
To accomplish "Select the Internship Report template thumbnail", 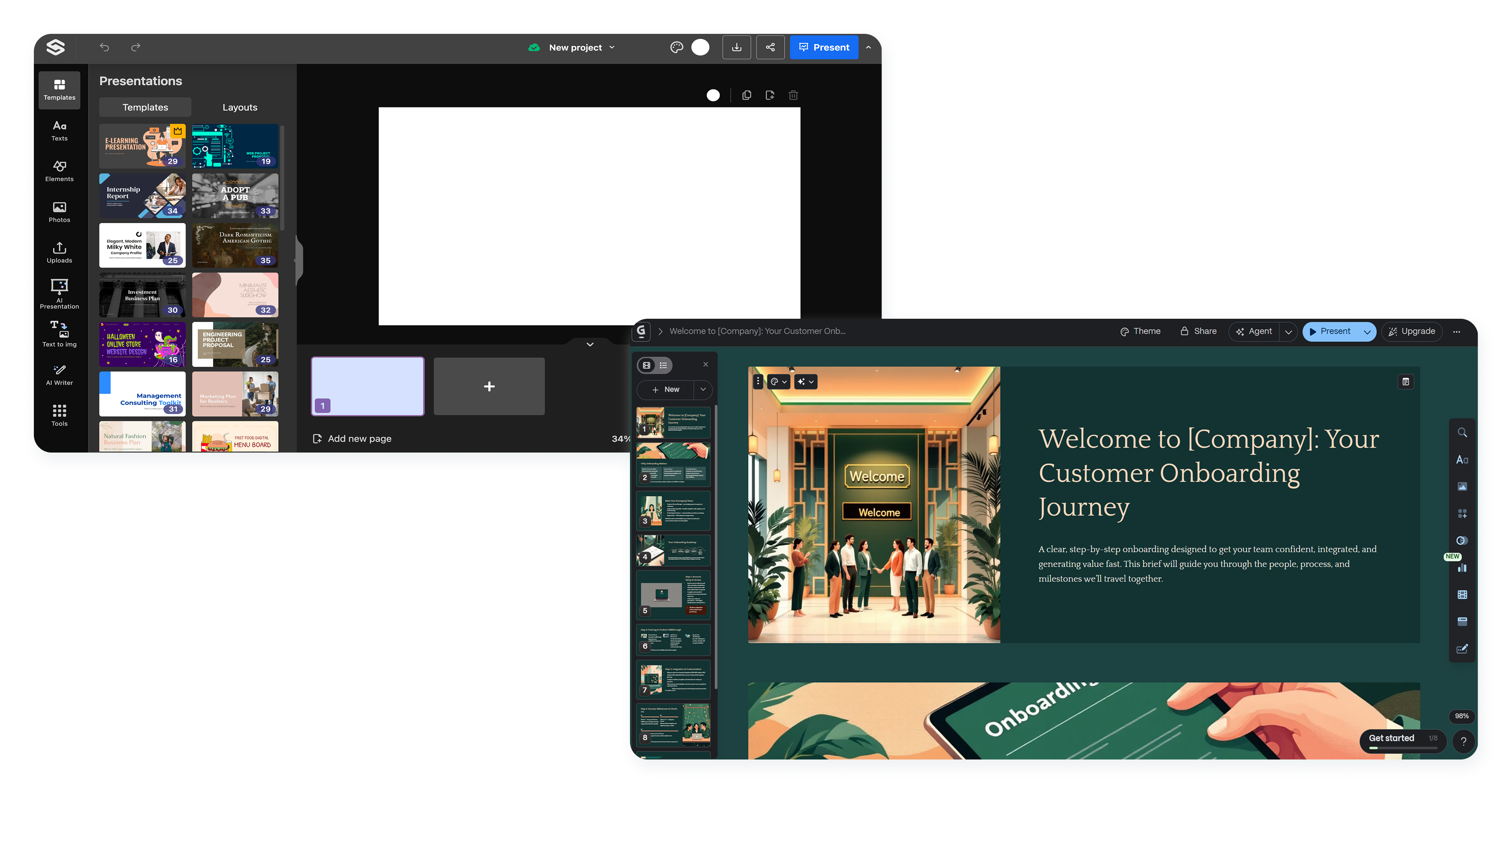I will (x=142, y=195).
